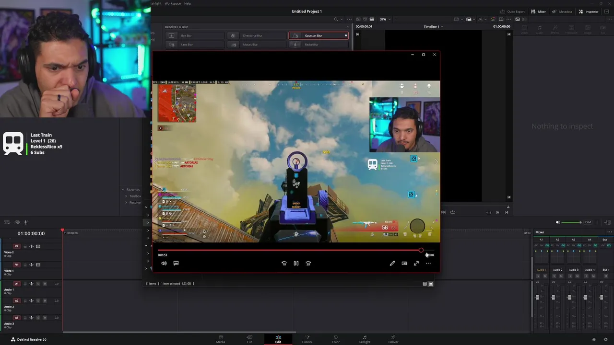The height and width of the screenshot is (345, 614).
Task: Toggle A3 track destination button
Action: click(x=16, y=318)
